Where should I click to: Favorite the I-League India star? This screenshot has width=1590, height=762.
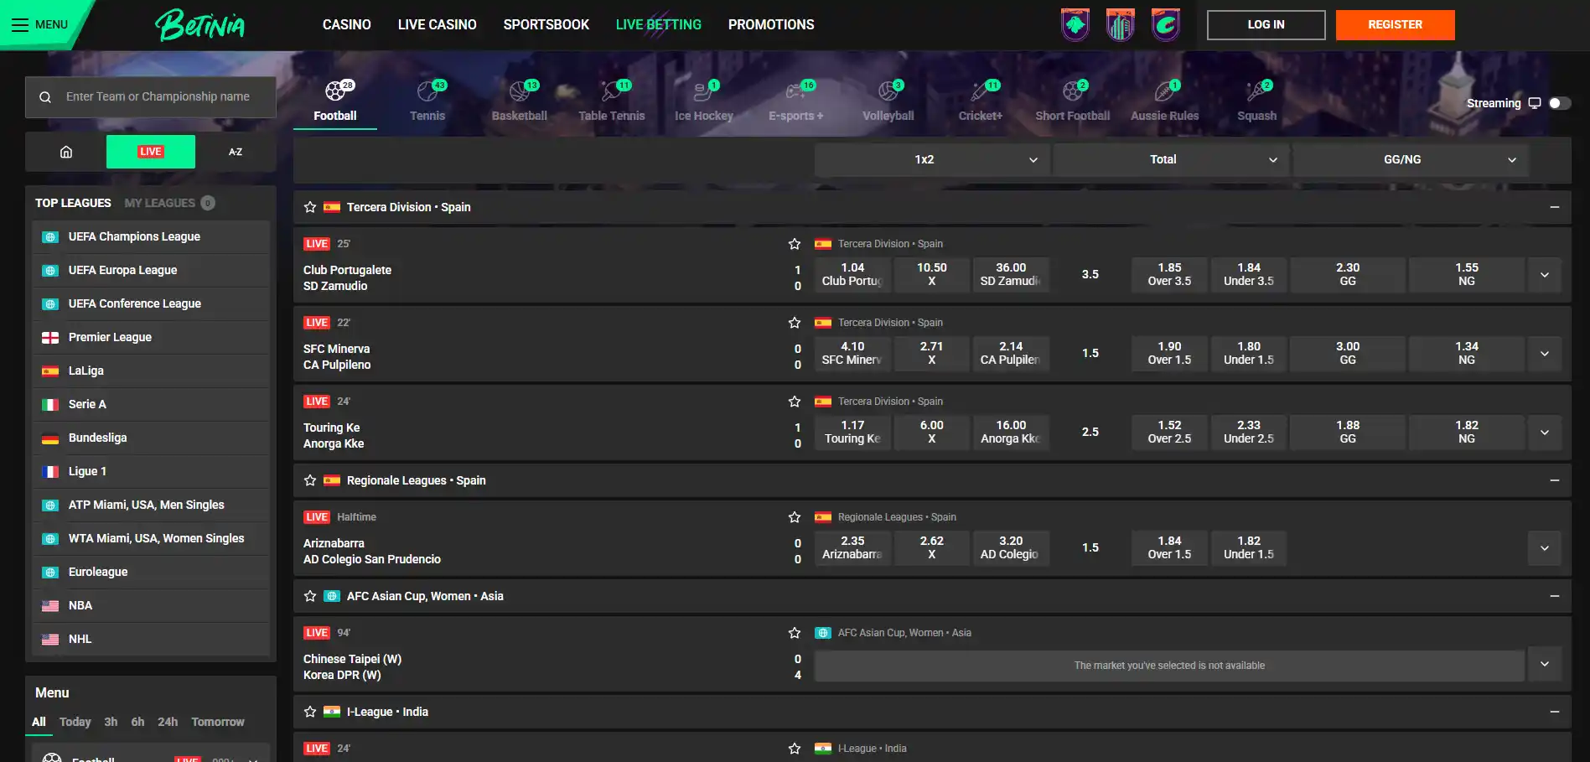[x=310, y=712]
